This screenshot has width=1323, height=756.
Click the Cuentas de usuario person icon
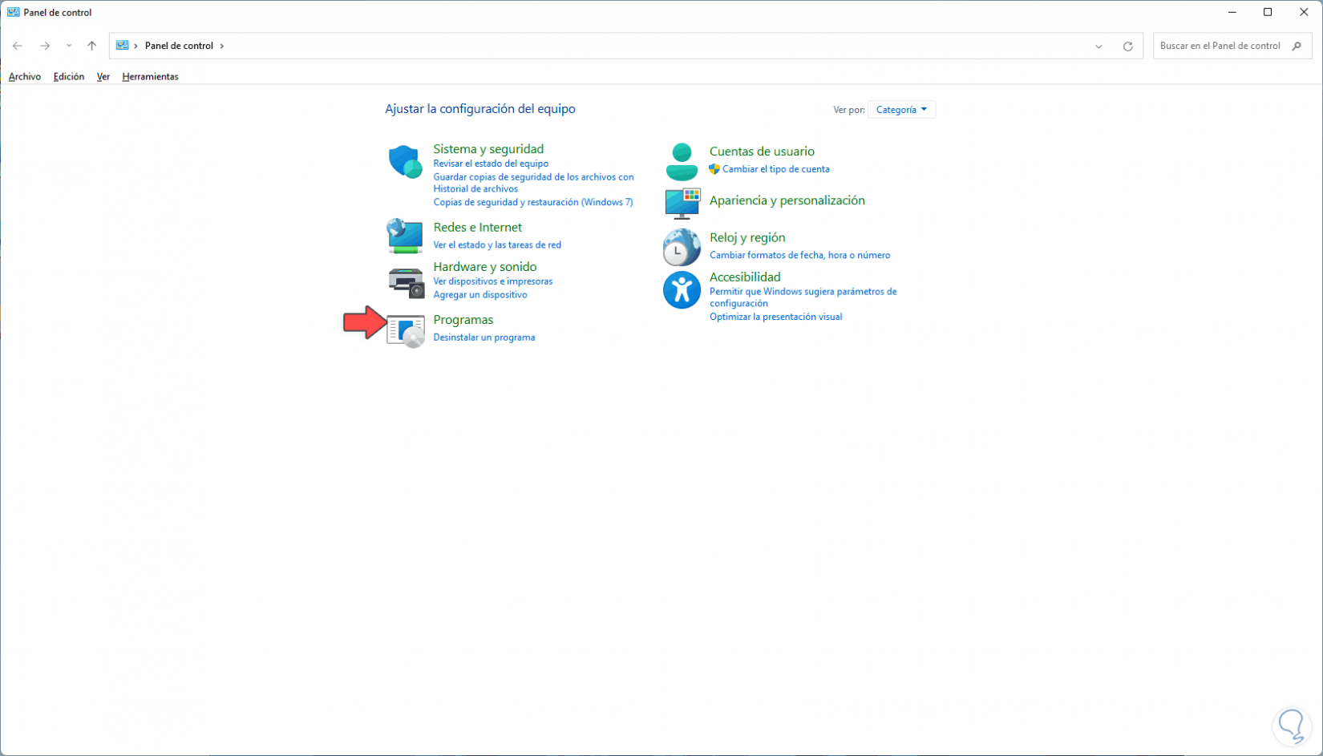[x=682, y=161]
